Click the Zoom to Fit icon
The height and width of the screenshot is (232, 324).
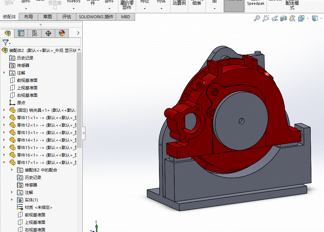[257, 19]
